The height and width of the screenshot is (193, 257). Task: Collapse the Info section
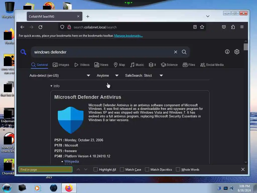[x=55, y=86]
